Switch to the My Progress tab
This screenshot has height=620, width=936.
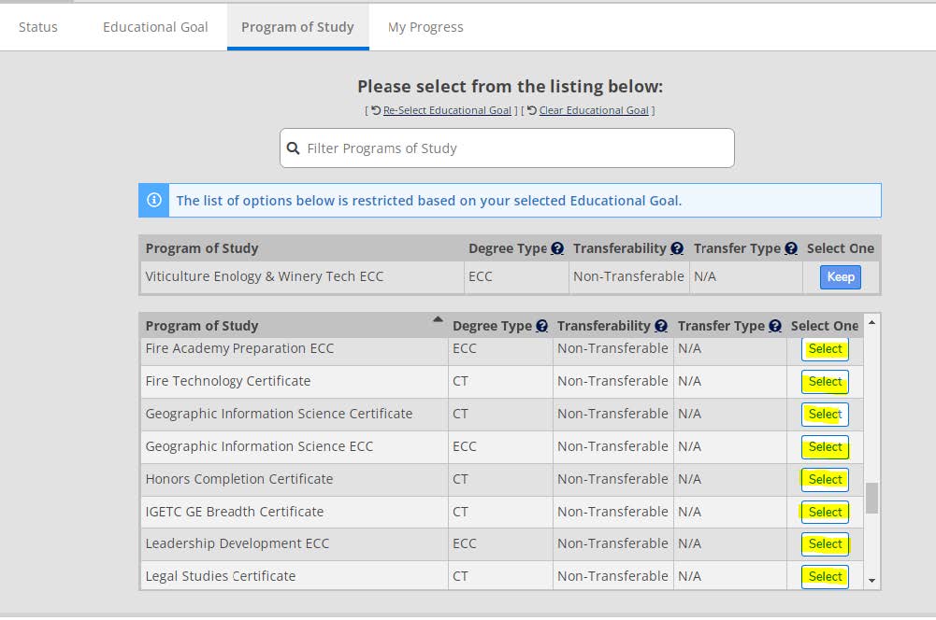[x=425, y=27]
